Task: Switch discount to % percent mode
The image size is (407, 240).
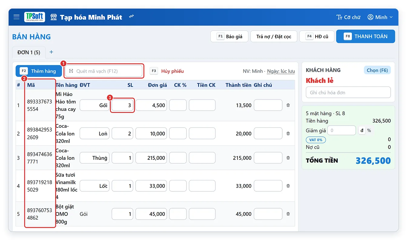Action: [369, 130]
